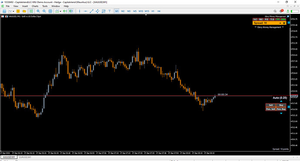The height and width of the screenshot is (161, 300).
Task: Click the Zoom In magnifier icon
Action: coord(38,11)
